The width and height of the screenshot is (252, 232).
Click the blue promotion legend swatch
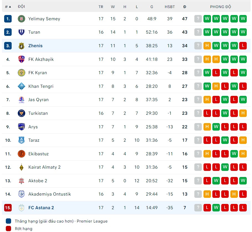click(x=9, y=221)
